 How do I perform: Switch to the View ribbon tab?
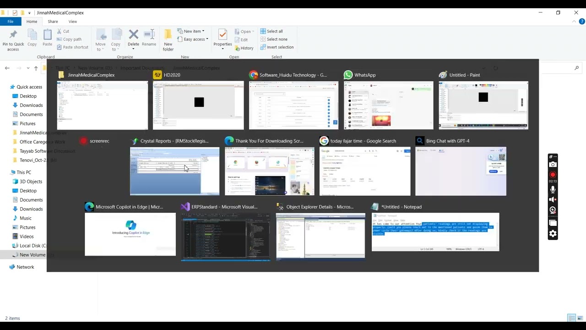tap(73, 22)
